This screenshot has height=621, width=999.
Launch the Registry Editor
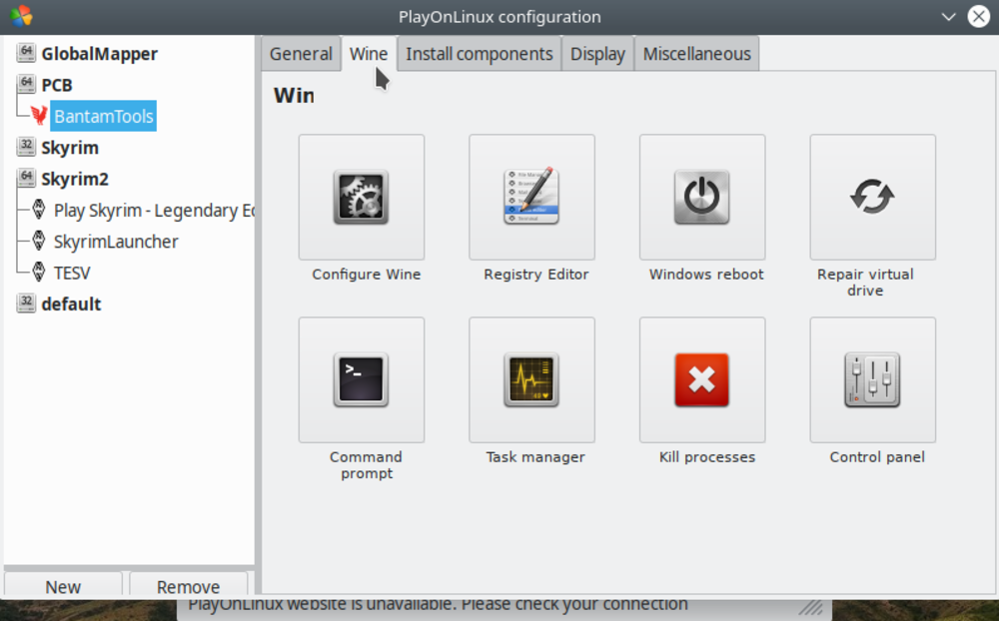pos(532,197)
